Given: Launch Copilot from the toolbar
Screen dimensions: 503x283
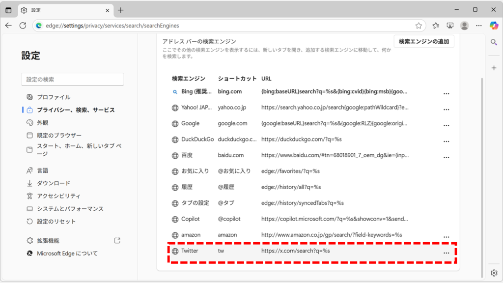Looking at the screenshot, I should click(x=494, y=26).
